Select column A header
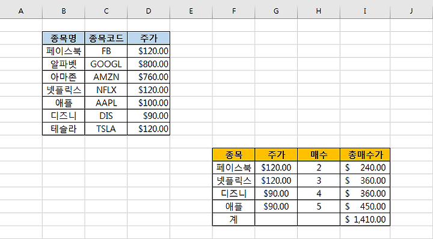433x239 pixels. 21,11
